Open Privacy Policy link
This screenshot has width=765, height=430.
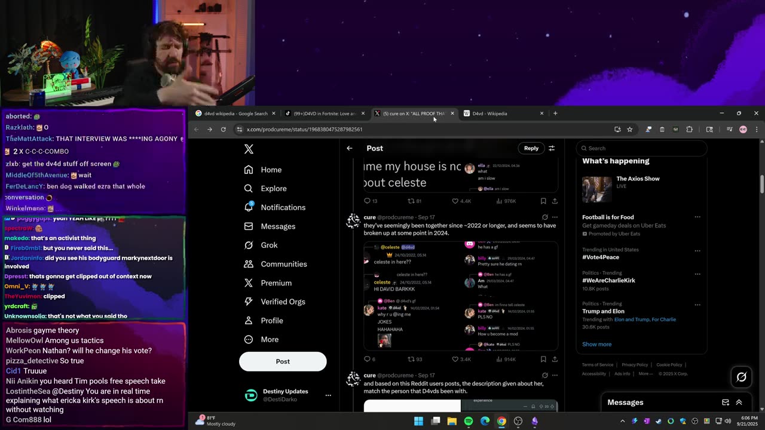click(635, 365)
